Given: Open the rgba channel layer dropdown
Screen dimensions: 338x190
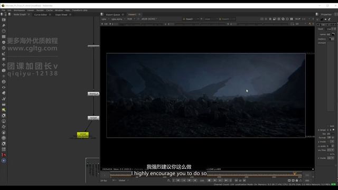Looking at the screenshot, I should click(x=106, y=19).
